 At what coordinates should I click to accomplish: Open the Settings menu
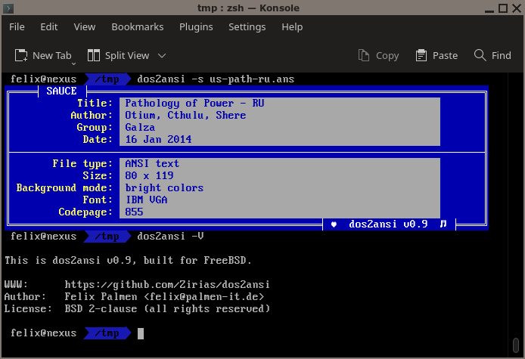click(x=247, y=27)
